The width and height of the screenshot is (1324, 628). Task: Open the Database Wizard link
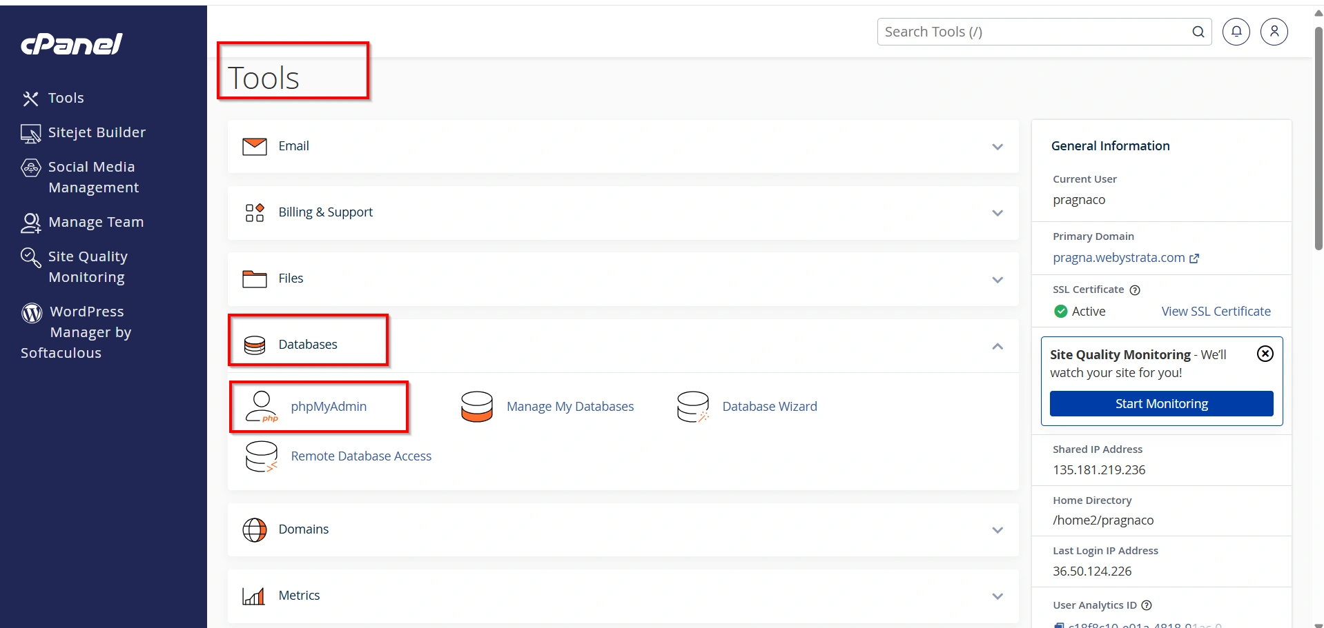click(770, 407)
